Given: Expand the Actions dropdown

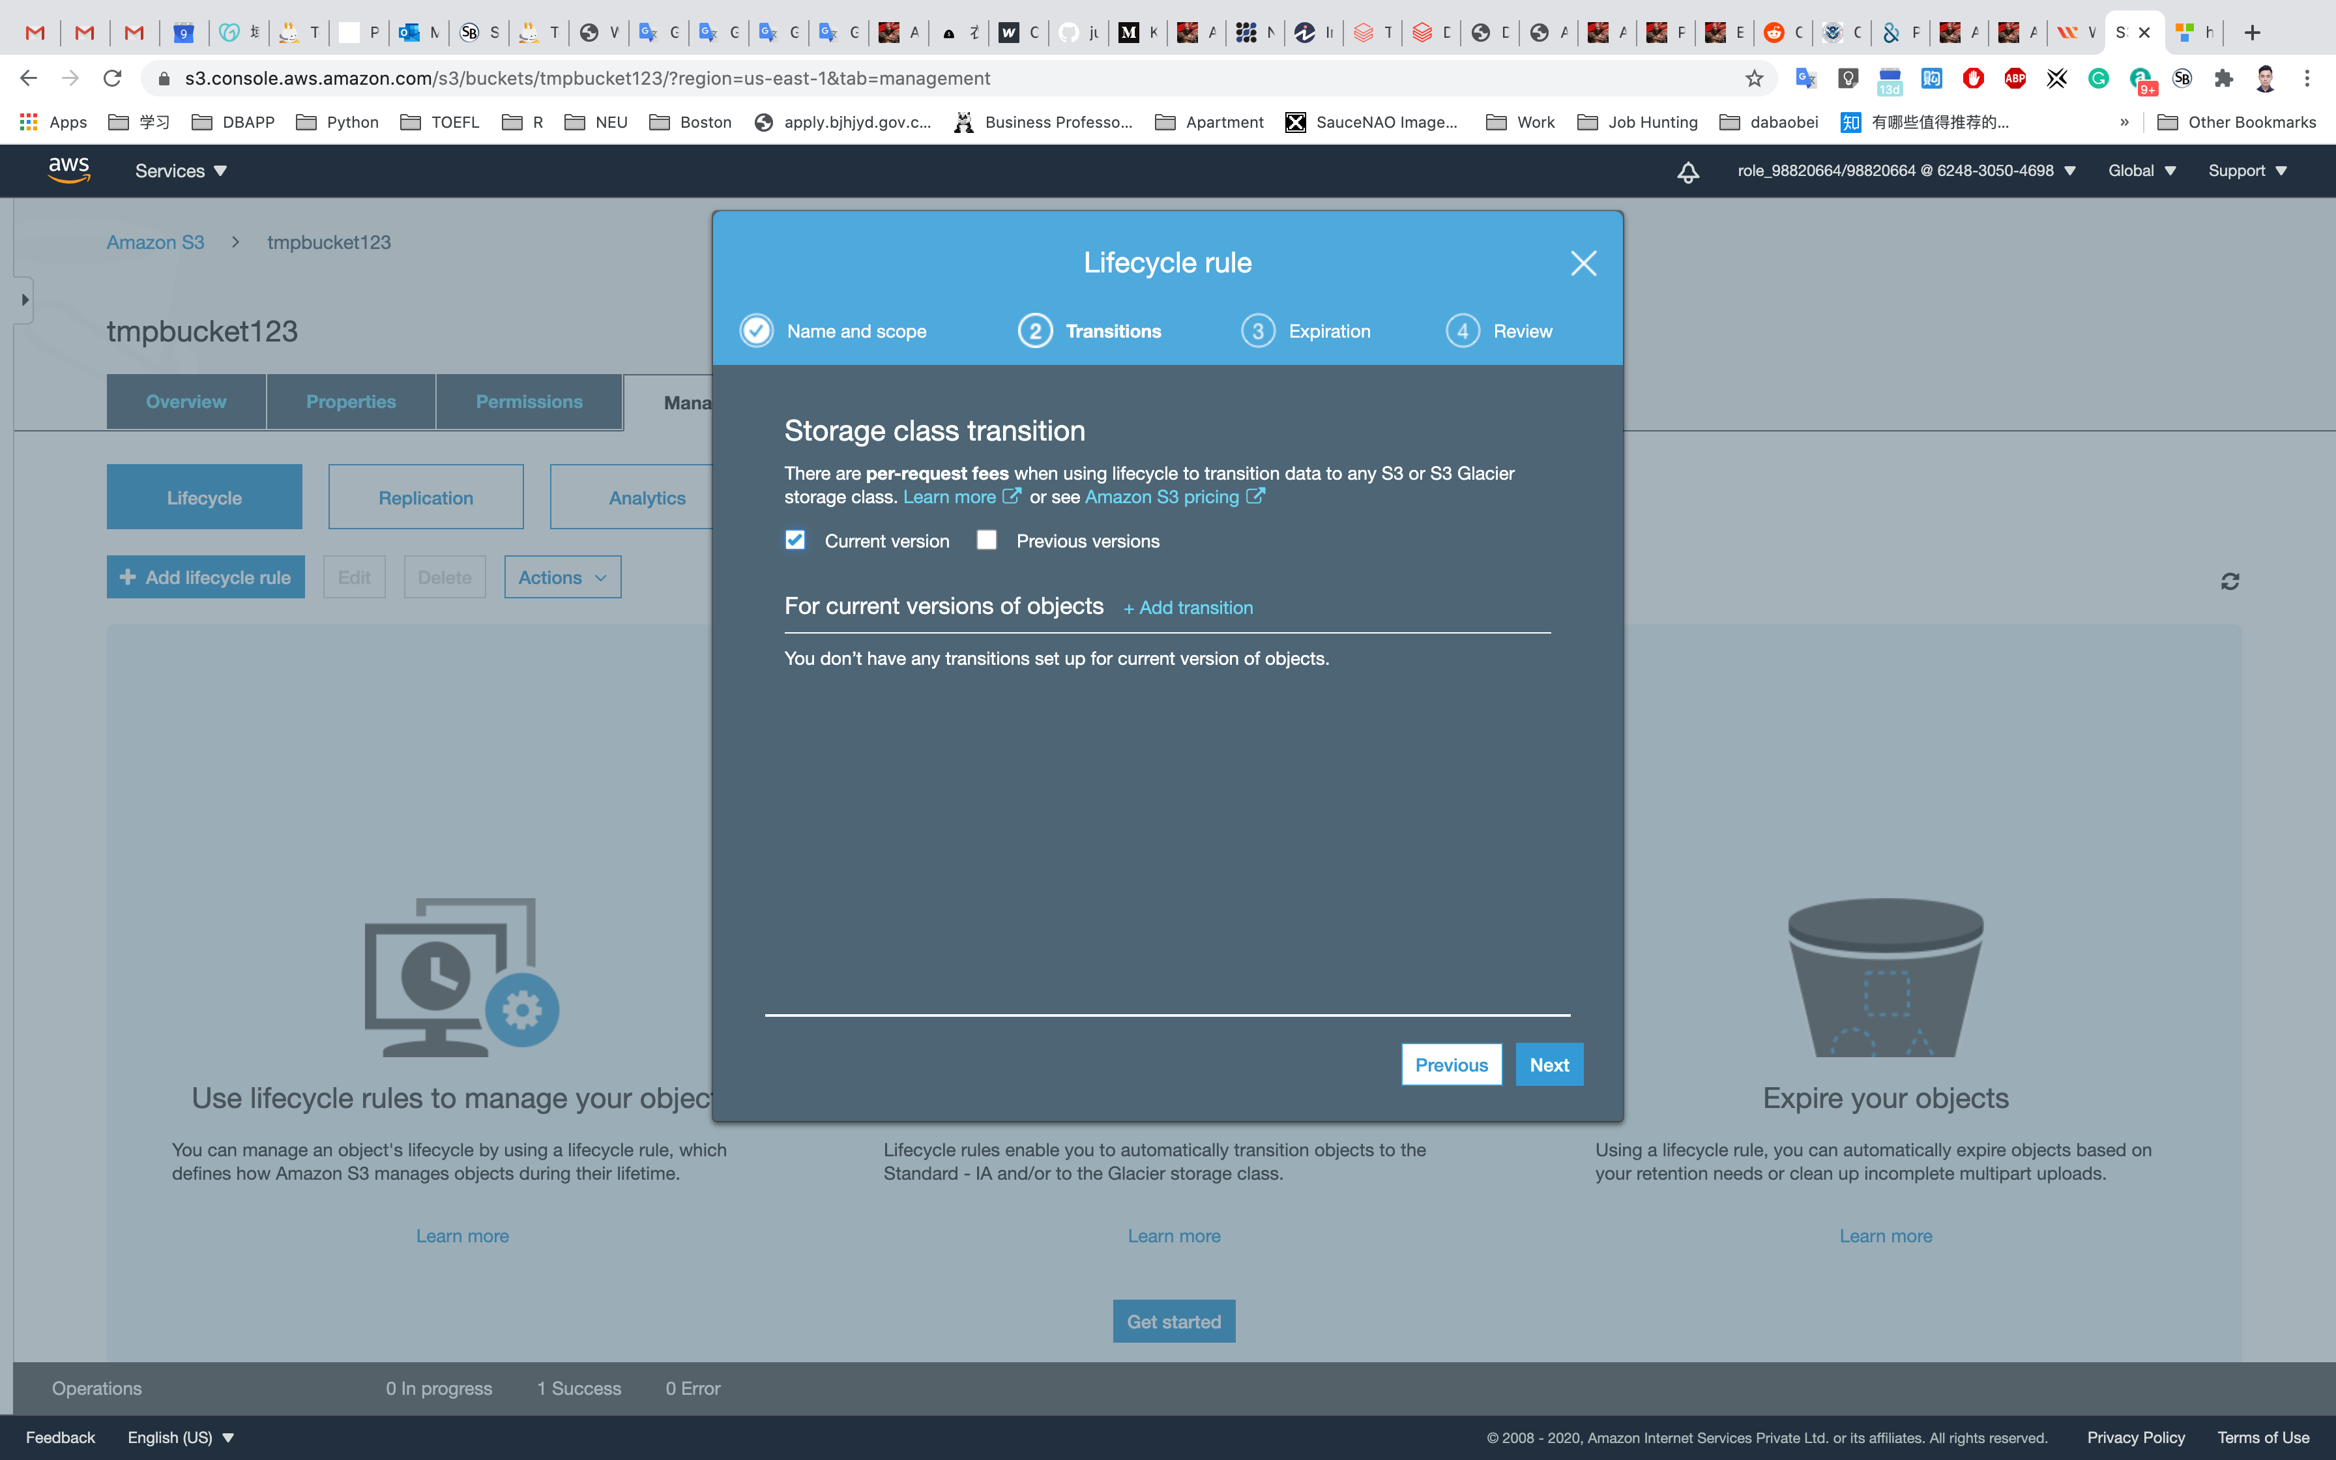Looking at the screenshot, I should (x=562, y=577).
